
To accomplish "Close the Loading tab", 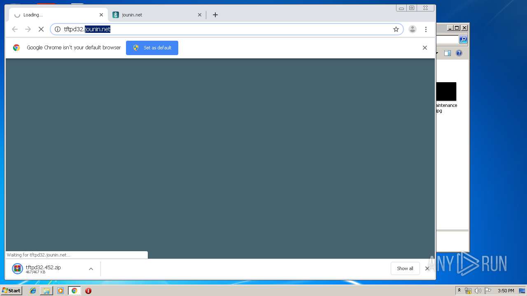I will click(x=101, y=15).
